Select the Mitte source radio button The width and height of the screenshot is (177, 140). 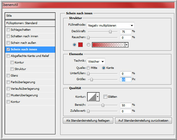(x=88, y=68)
